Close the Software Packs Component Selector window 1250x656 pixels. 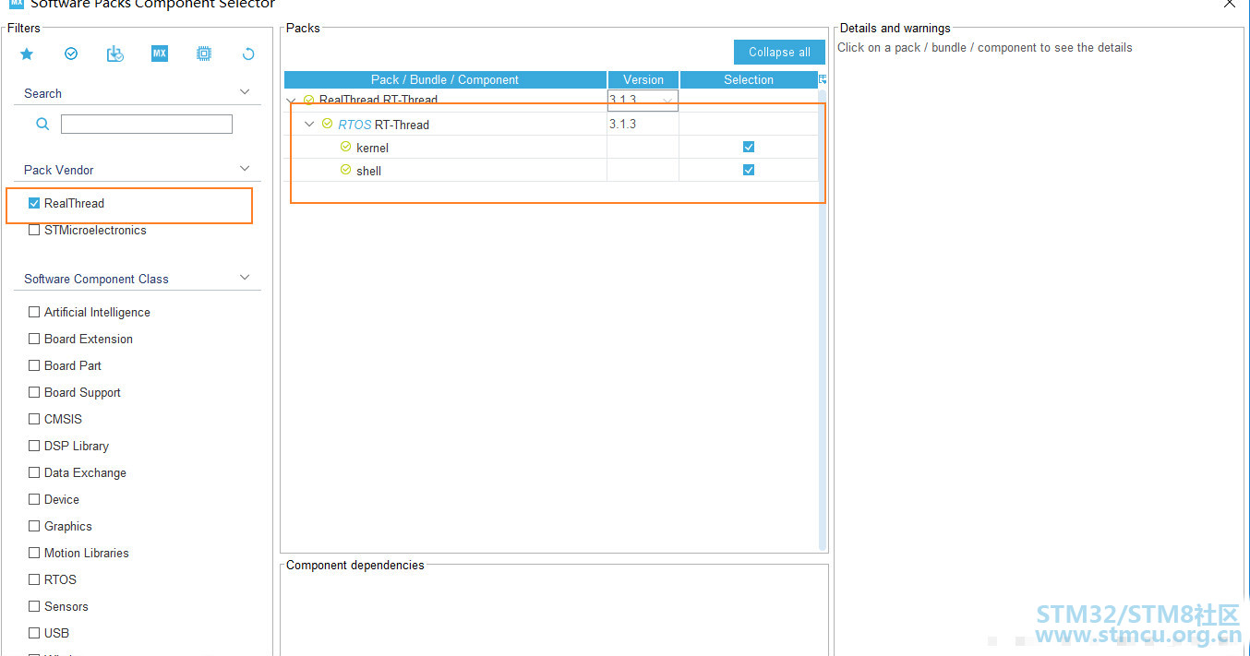pos(1229,4)
